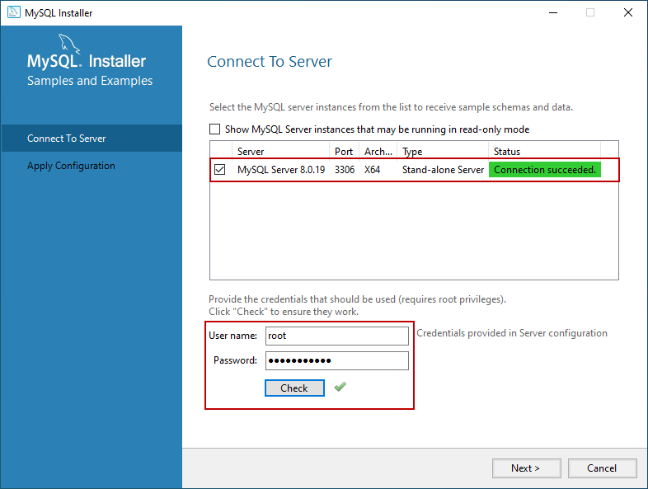Sort by the Server column header
The height and width of the screenshot is (489, 648).
click(x=280, y=152)
